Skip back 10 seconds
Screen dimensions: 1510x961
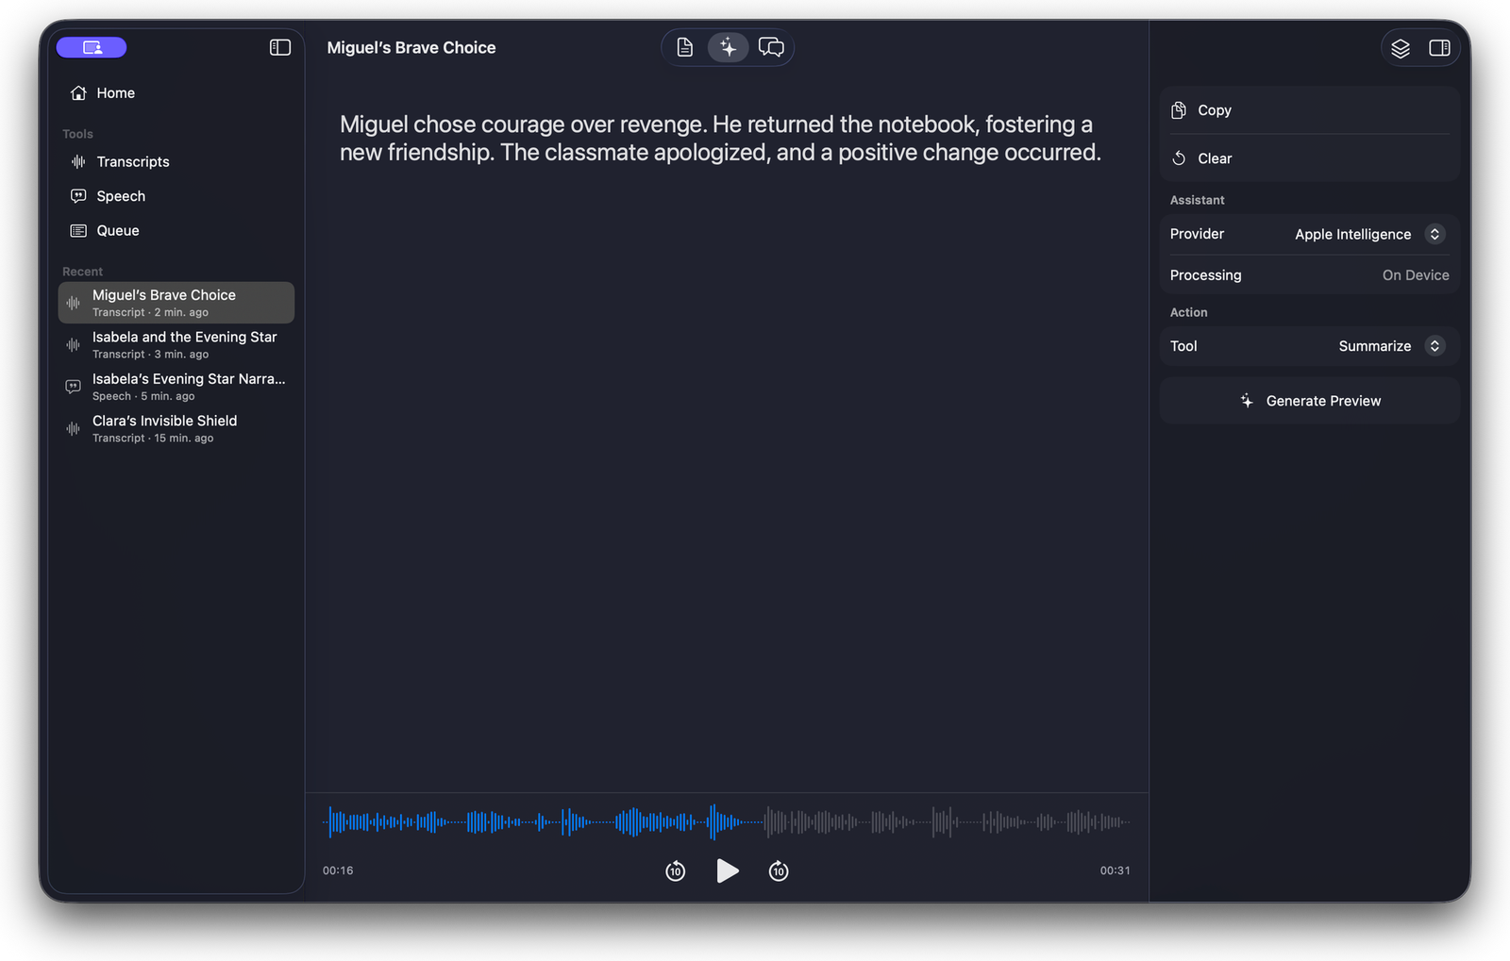tap(676, 870)
